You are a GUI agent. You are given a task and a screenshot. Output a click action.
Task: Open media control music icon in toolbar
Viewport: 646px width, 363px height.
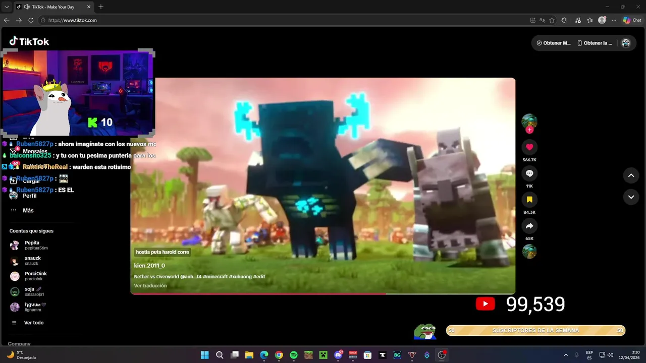pos(577,20)
